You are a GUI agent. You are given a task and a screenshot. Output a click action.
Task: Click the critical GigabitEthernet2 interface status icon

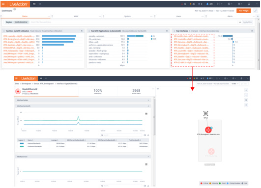18,91
